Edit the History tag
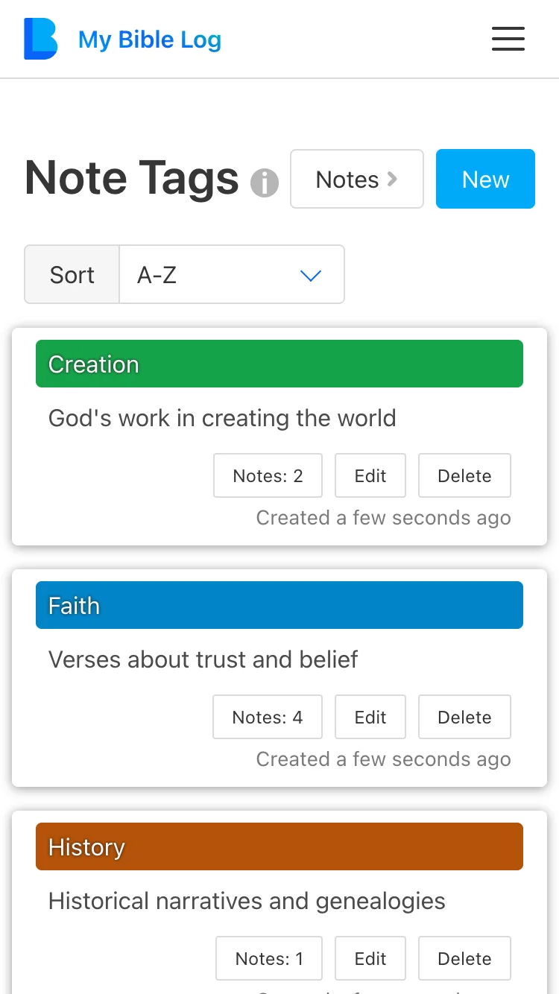 (370, 958)
